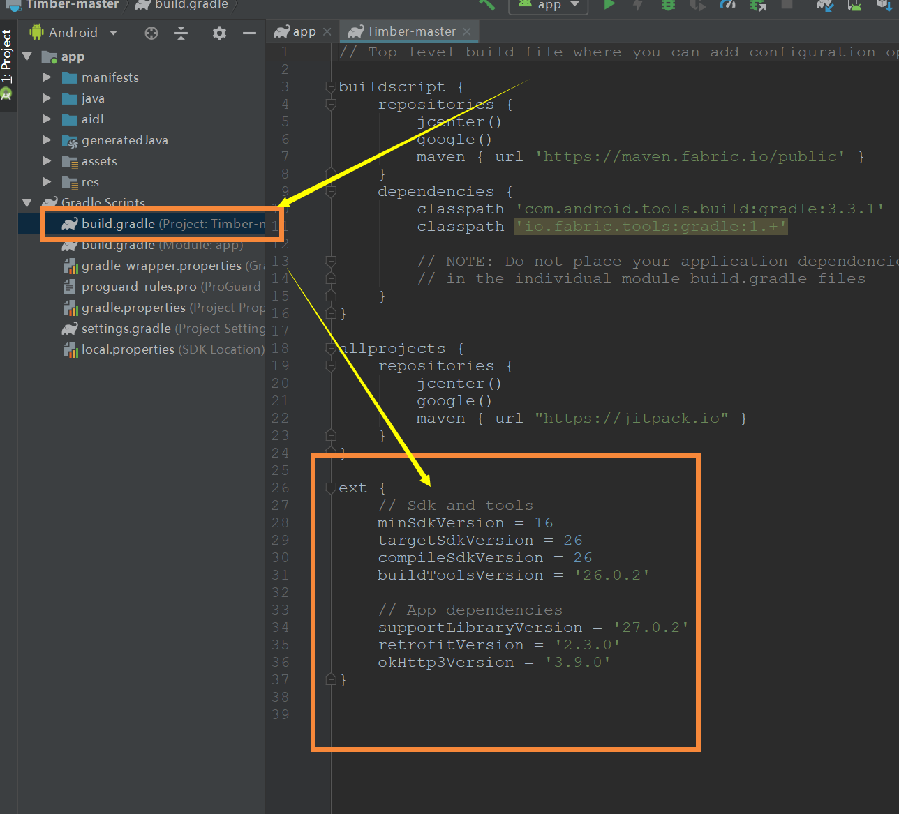Select the java folder
899x814 pixels.
pyautogui.click(x=84, y=98)
